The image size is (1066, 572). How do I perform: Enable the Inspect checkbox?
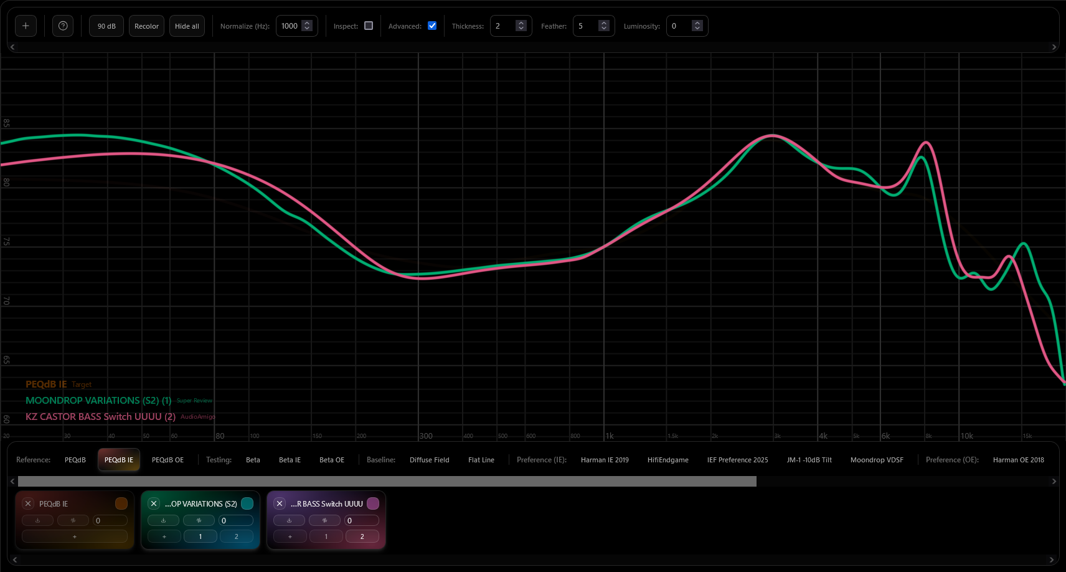coord(369,26)
